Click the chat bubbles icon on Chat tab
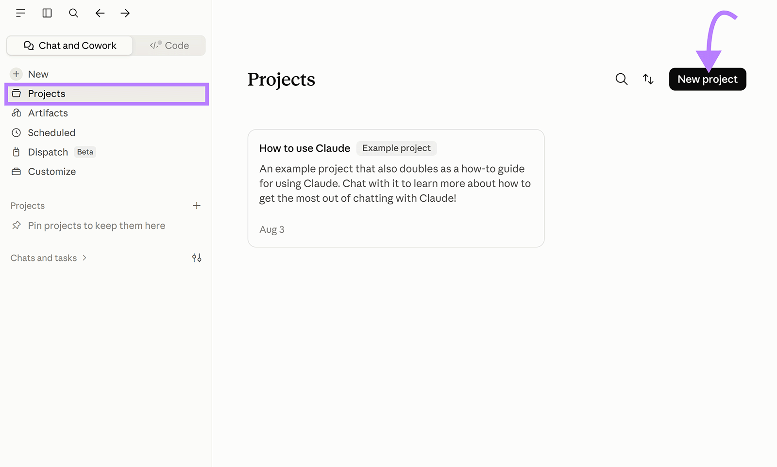The image size is (777, 467). [29, 45]
